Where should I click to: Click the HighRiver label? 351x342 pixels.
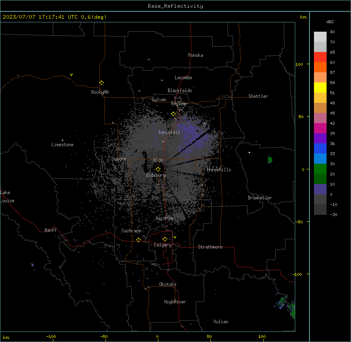tap(175, 302)
